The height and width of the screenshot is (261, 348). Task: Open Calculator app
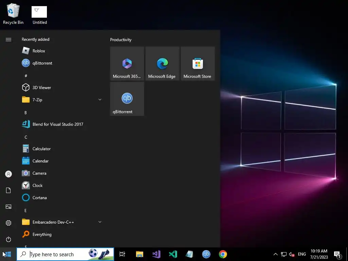[62, 149]
